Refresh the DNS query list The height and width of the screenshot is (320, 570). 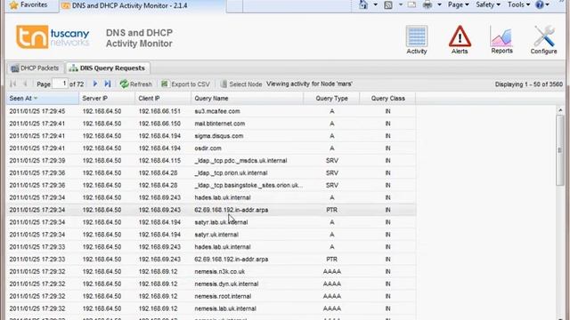[136, 84]
